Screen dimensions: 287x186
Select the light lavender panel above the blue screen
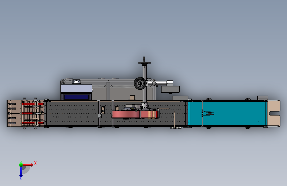click(76, 89)
